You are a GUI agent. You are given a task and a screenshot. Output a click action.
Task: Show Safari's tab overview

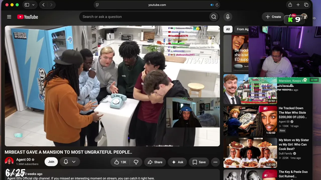point(306,5)
